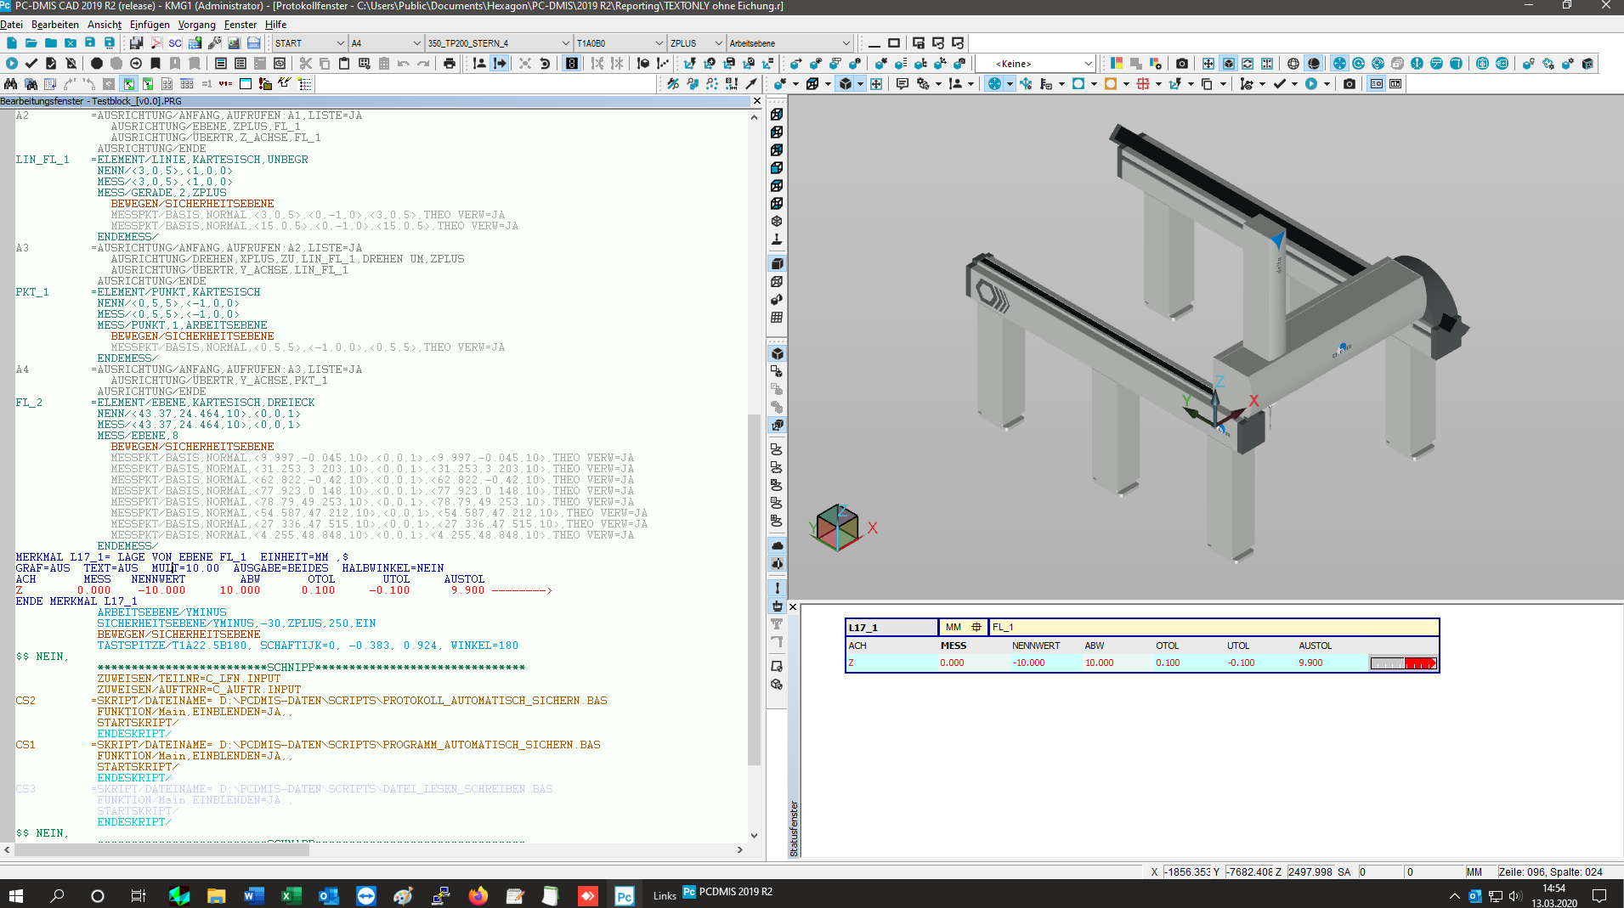The width and height of the screenshot is (1624, 908).
Task: Open the Bearbeiten menu
Action: tap(54, 25)
